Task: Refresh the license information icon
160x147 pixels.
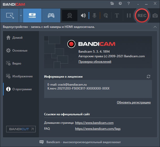Action: coord(148,77)
